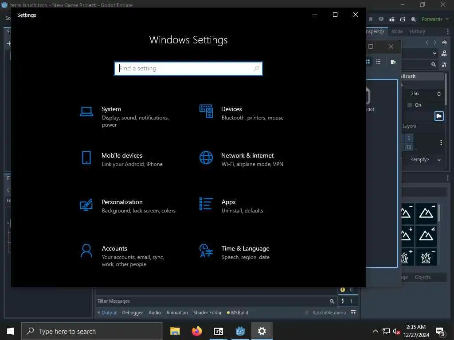This screenshot has height=340, width=454.
Task: Open the Animation bottom panel tab
Action: [177, 313]
